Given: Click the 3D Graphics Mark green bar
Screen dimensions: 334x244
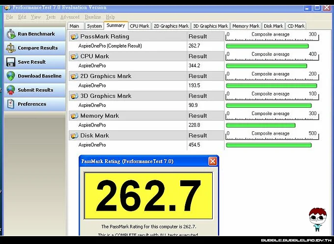Looking at the screenshot, I should 269,105.
